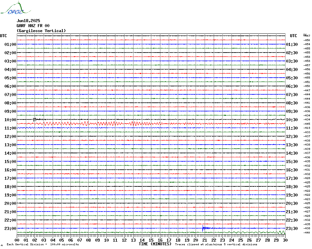Click the '01:00' row time label

pos(10,44)
